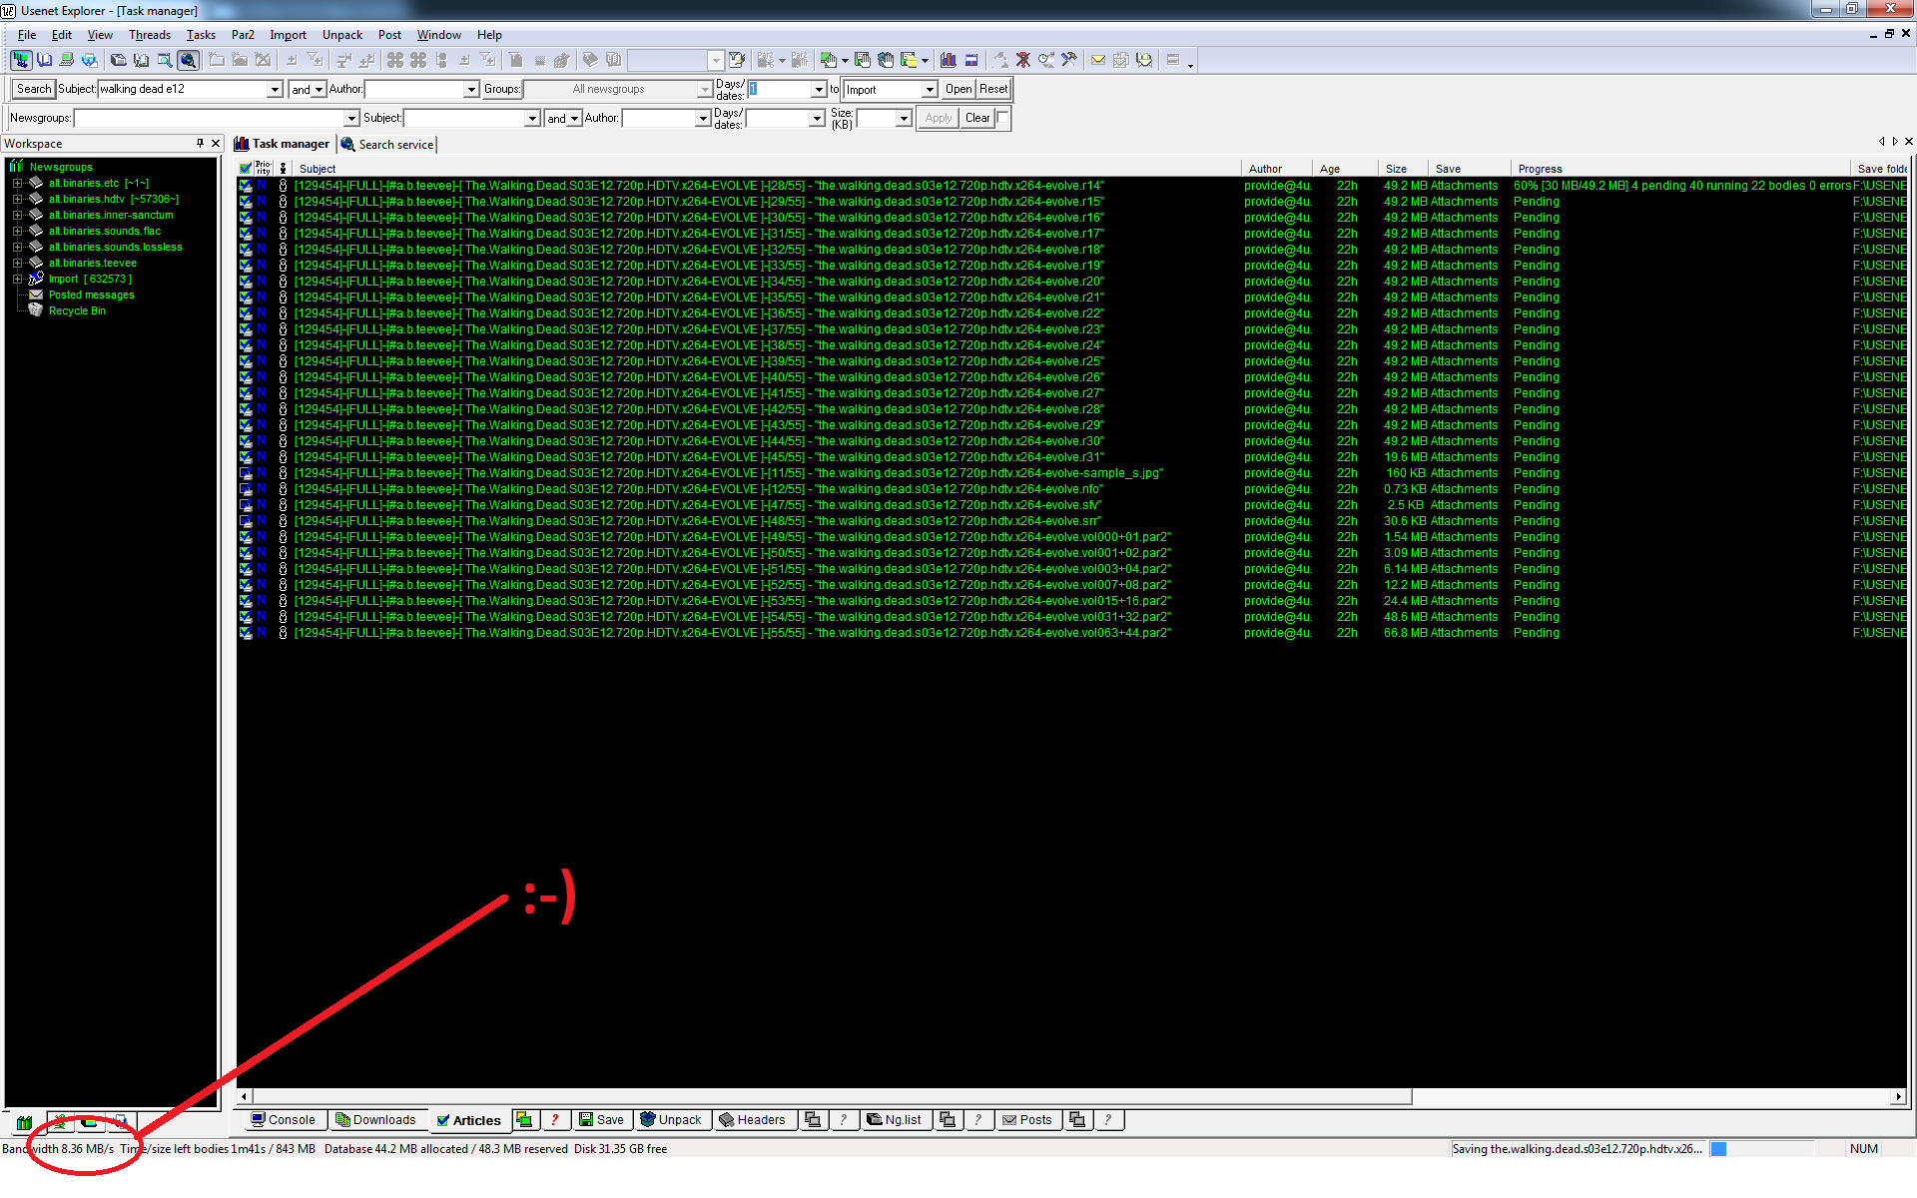Select the Recycle Bin tree item

tap(77, 311)
